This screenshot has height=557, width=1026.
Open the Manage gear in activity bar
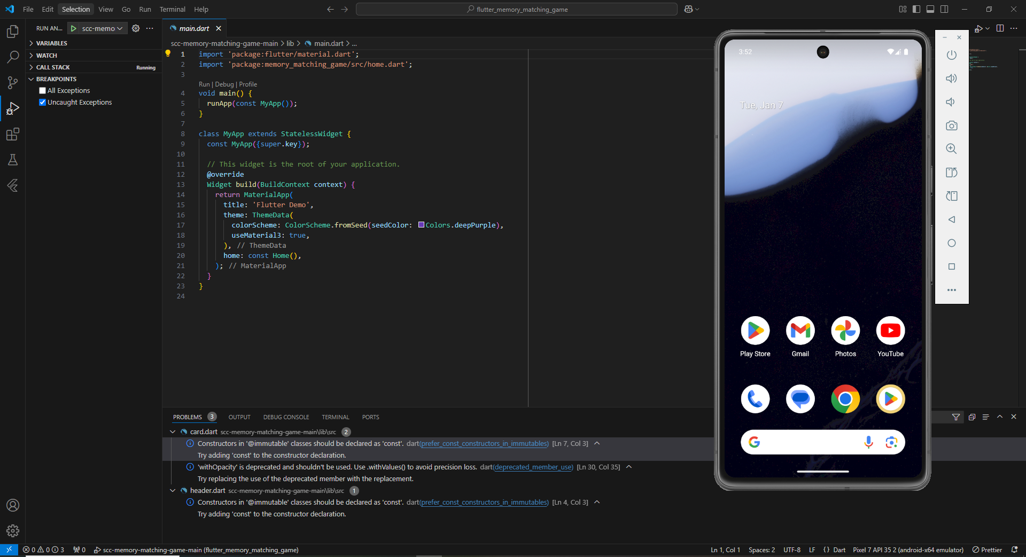[x=13, y=531]
